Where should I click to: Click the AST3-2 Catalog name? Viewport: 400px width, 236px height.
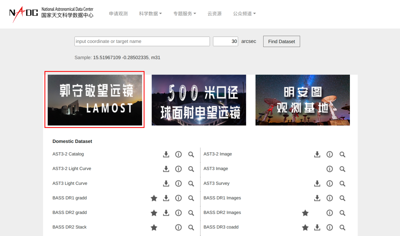point(68,154)
